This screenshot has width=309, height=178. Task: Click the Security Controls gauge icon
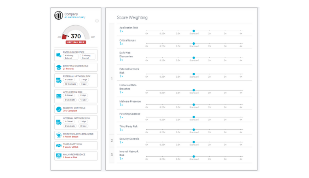(x=59, y=109)
